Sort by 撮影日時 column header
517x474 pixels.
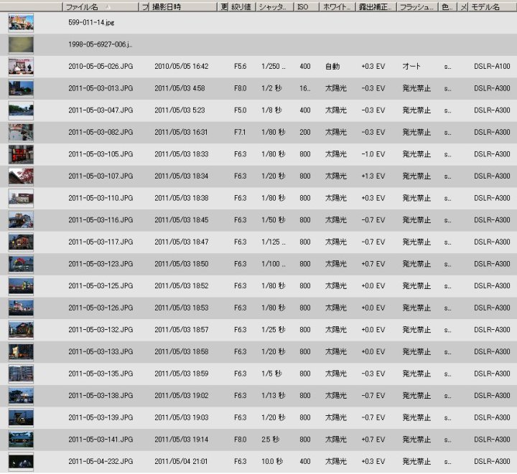click(x=167, y=6)
